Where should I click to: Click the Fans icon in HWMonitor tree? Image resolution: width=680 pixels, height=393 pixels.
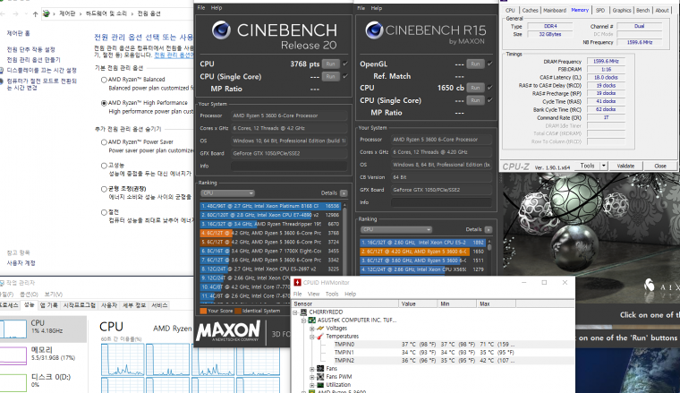(320, 369)
